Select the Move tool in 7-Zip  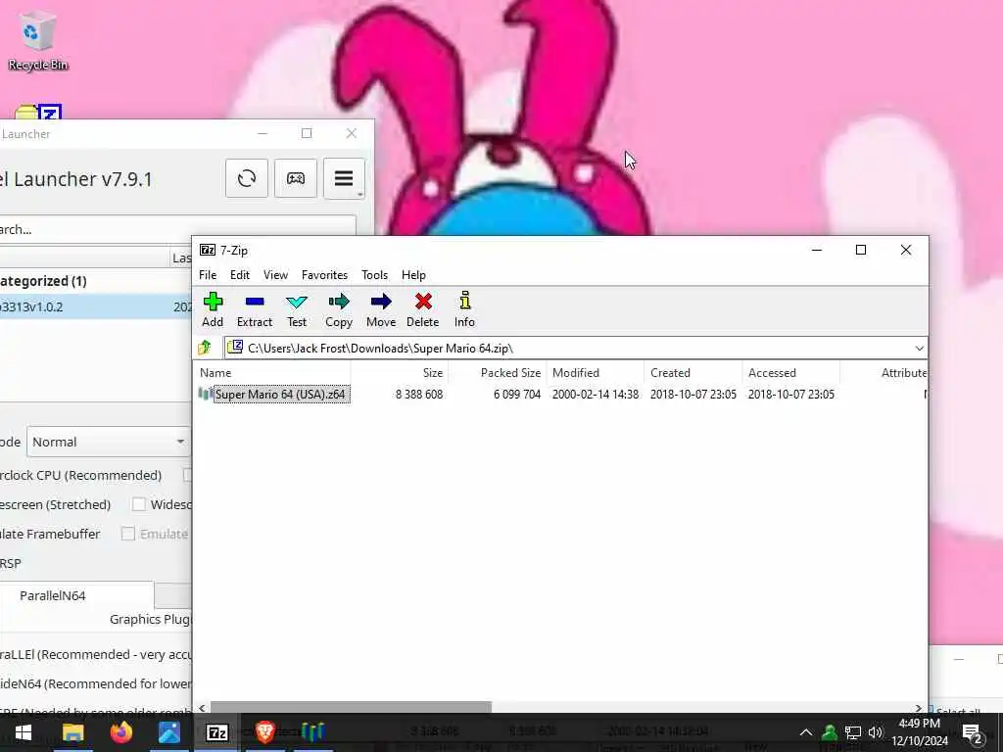coord(381,310)
